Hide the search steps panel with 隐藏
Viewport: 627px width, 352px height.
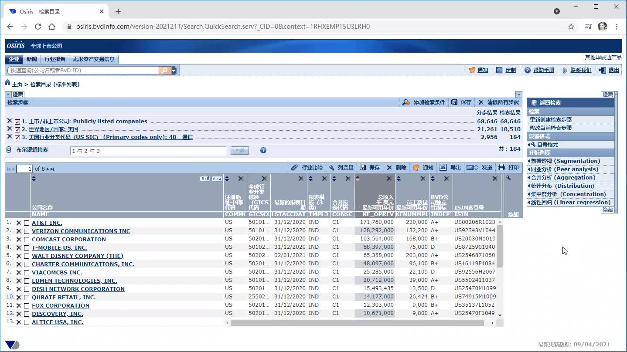pyautogui.click(x=18, y=94)
